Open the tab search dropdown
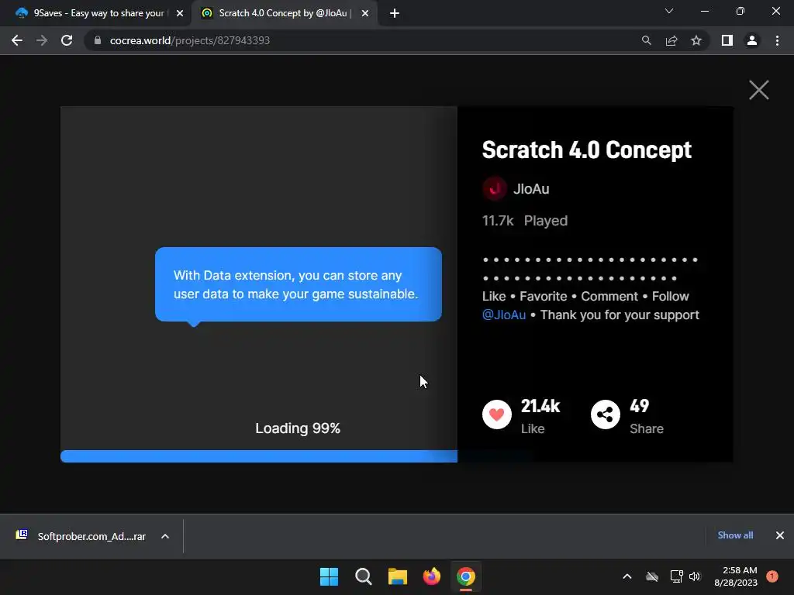The width and height of the screenshot is (794, 595). [669, 11]
